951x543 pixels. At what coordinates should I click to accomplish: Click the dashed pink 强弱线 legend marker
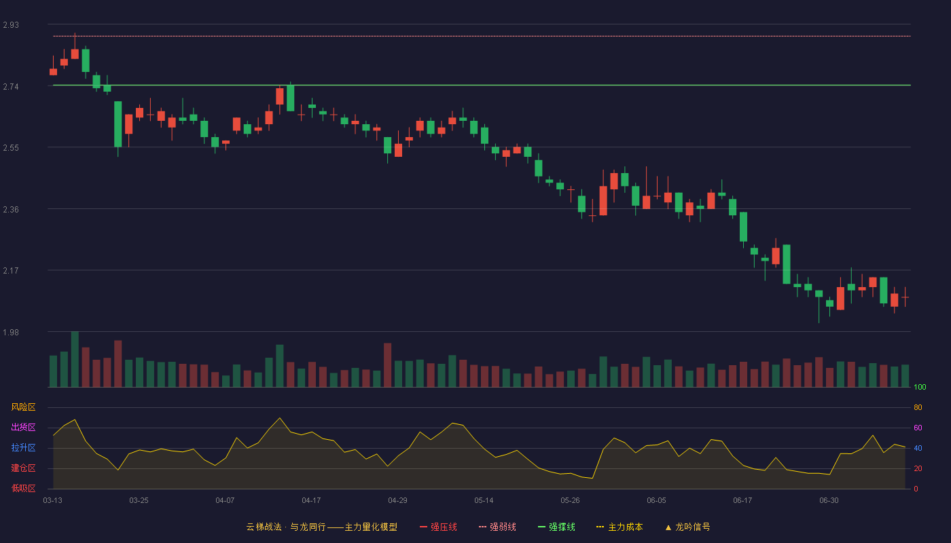coord(482,527)
